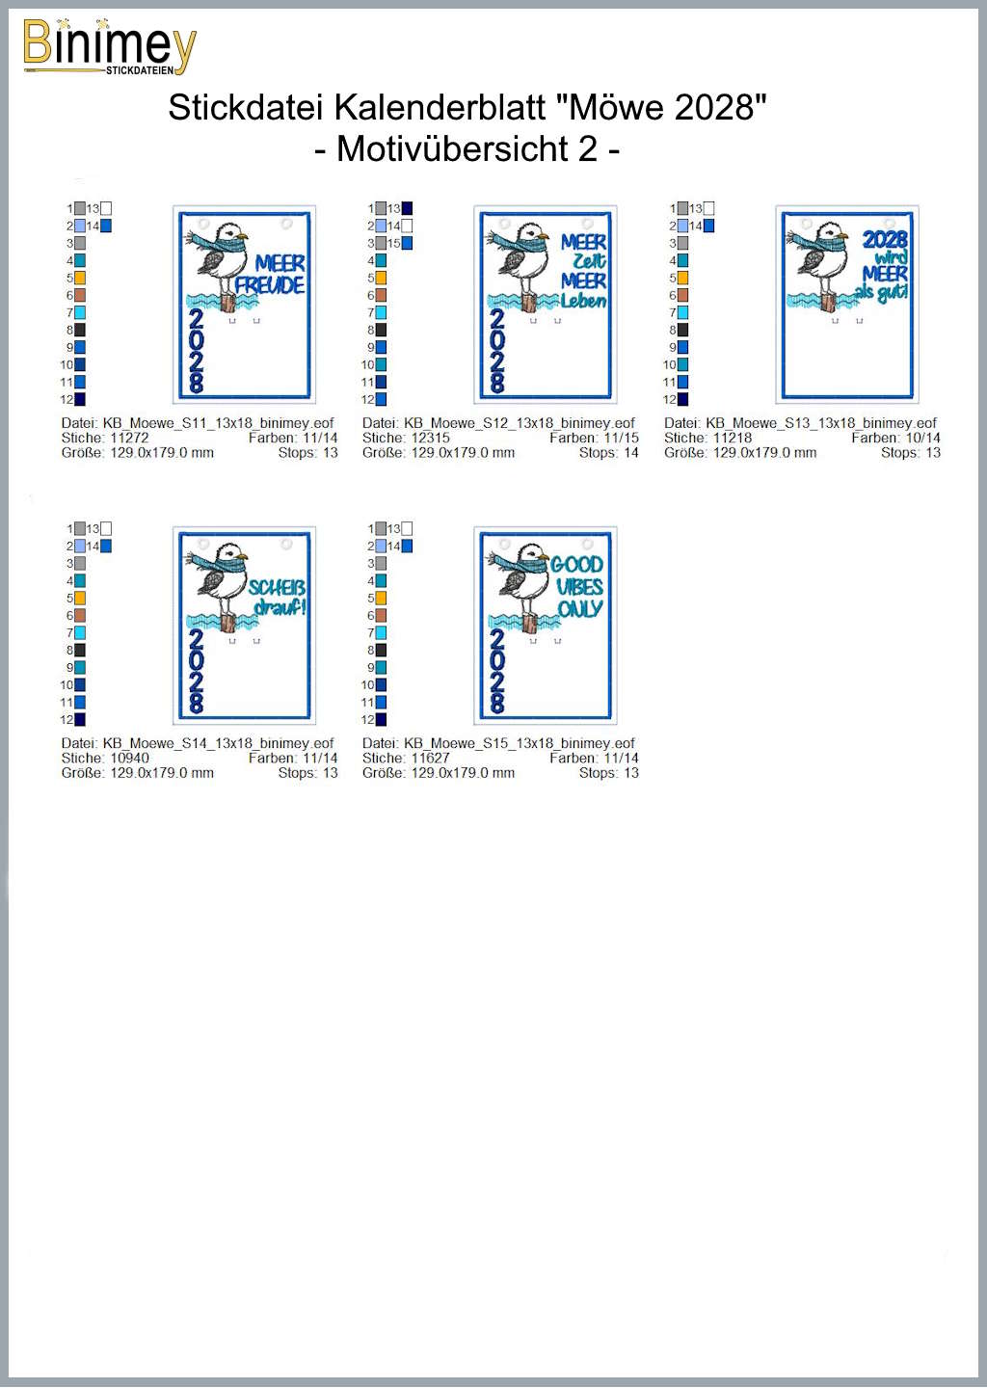The height and width of the screenshot is (1388, 987).
Task: Click file name KB_Moewe_S11_13x18_binimey.eof
Action: [218, 423]
